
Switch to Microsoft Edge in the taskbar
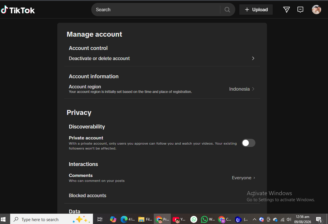[128, 219]
